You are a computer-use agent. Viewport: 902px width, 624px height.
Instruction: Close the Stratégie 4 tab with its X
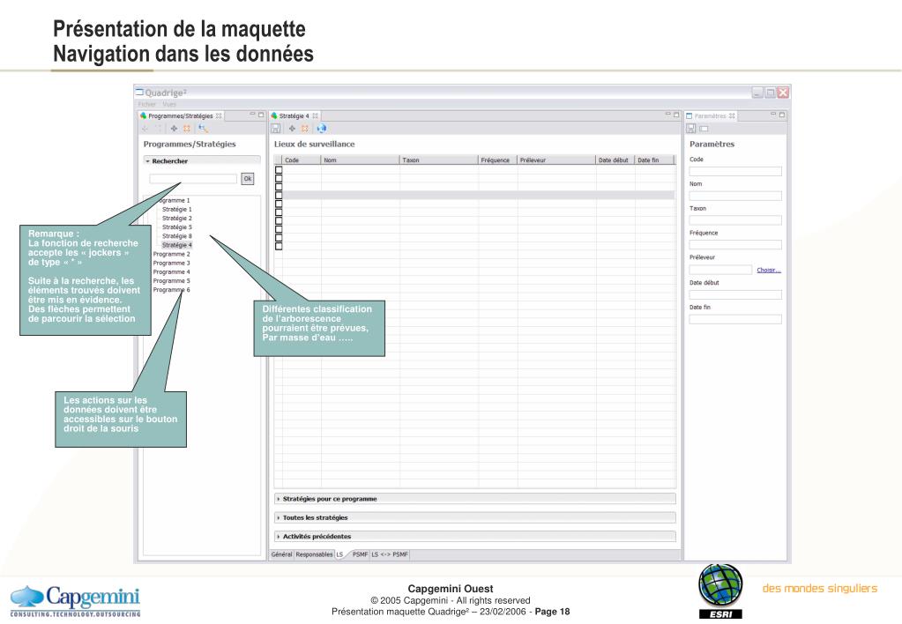[316, 115]
